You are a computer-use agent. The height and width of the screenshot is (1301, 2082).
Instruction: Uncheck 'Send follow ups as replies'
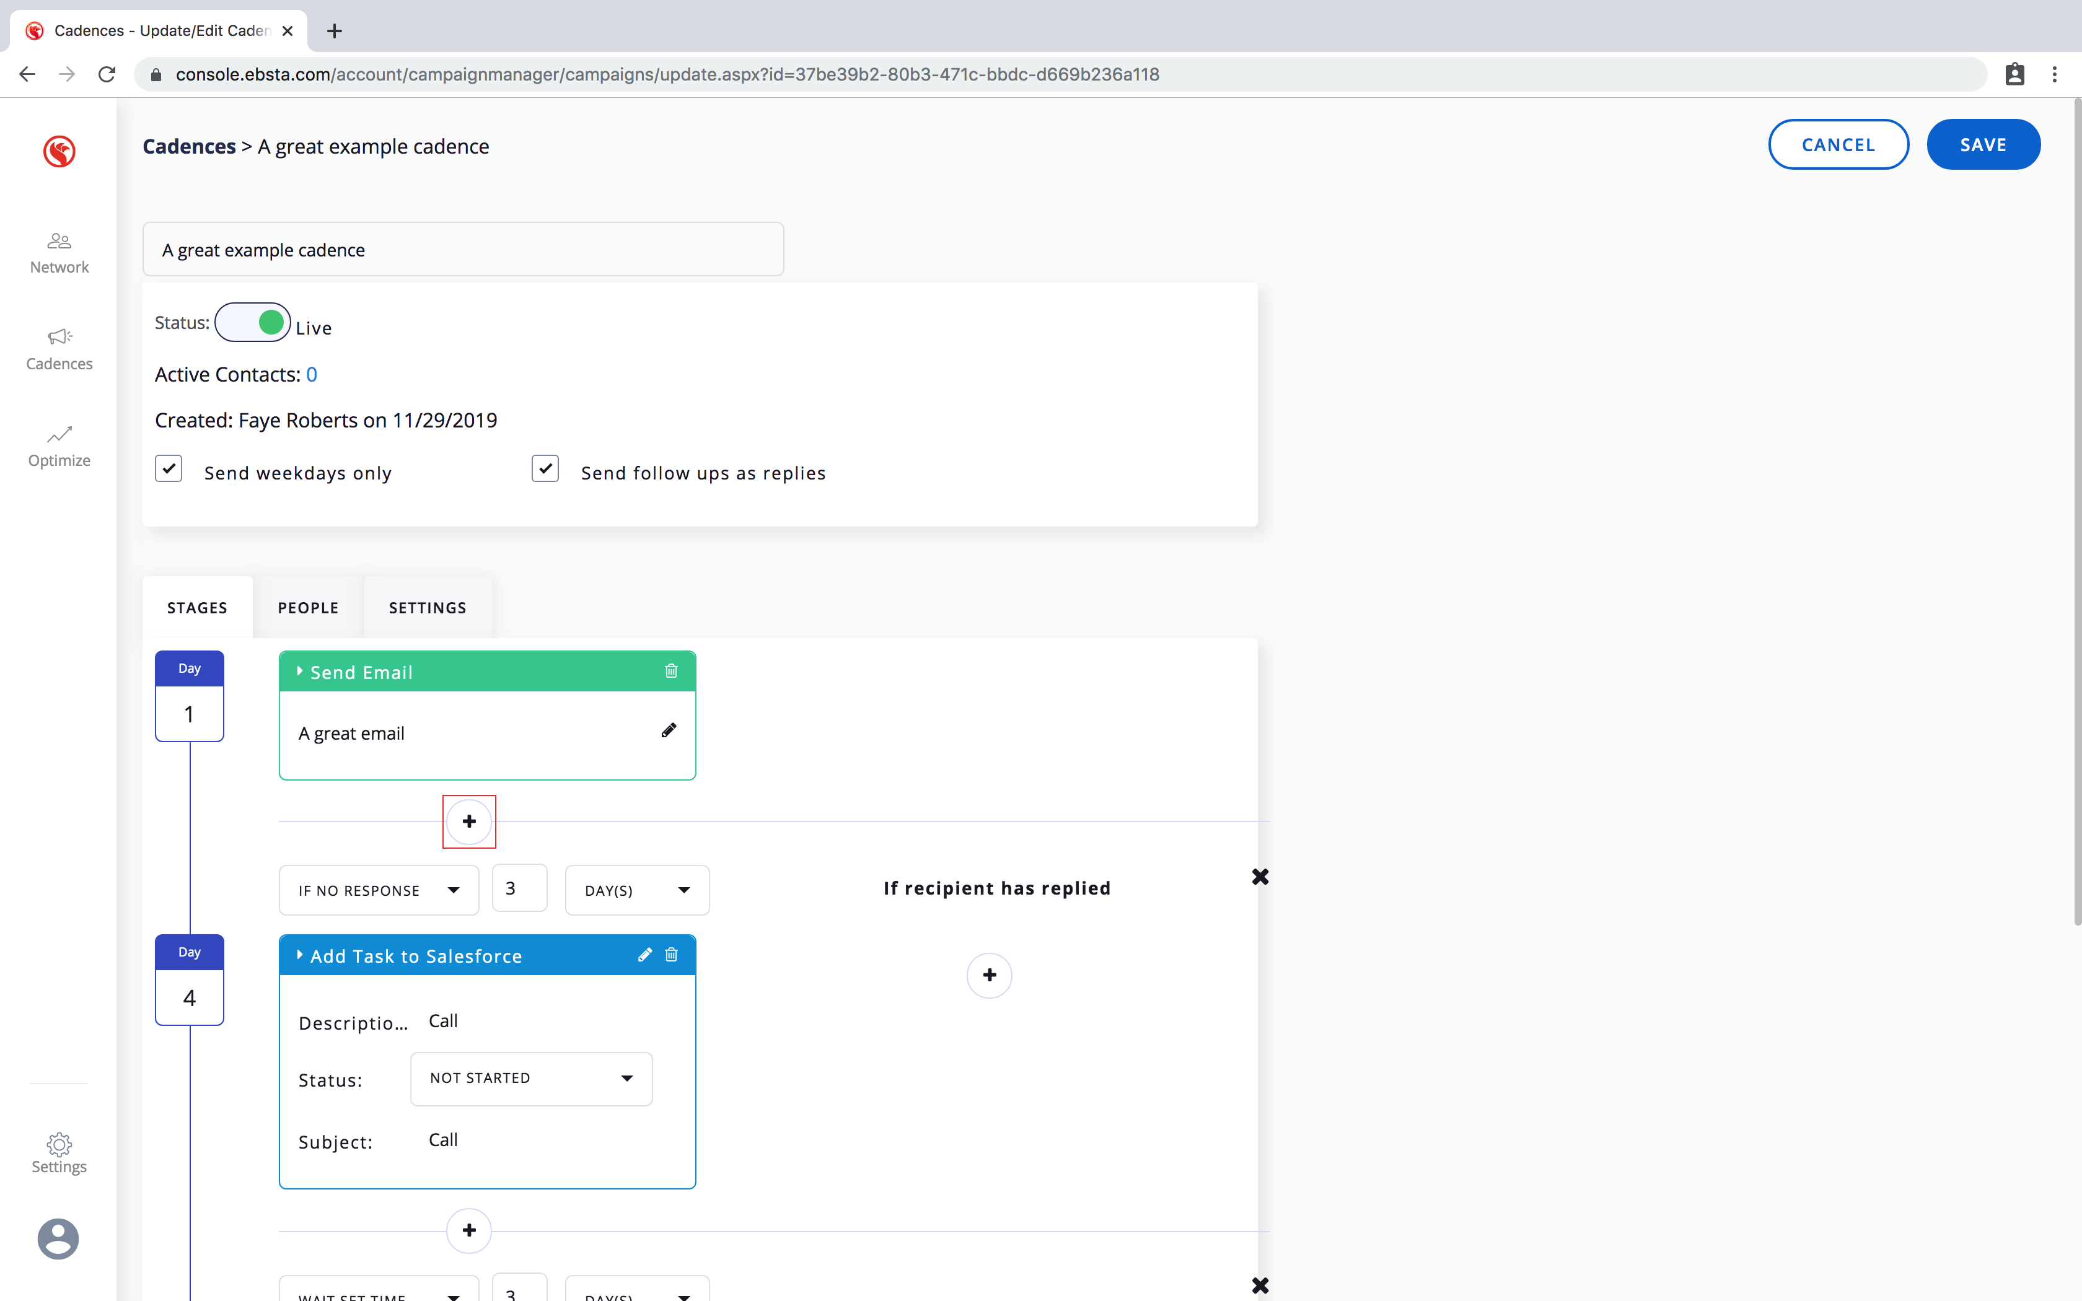tap(545, 469)
